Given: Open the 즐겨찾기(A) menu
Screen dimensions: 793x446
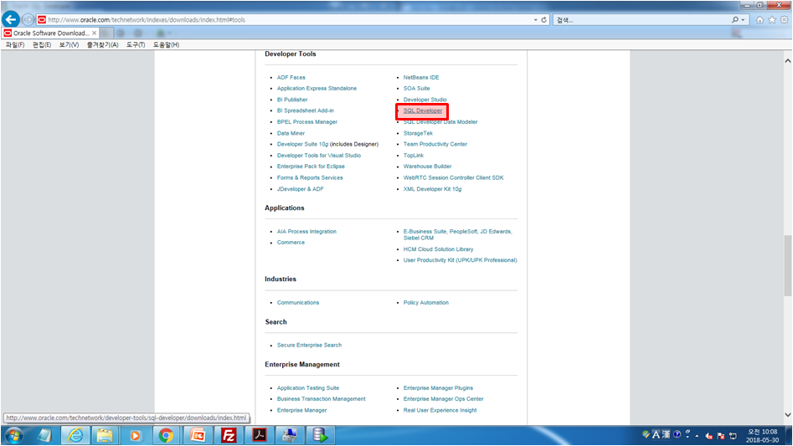Looking at the screenshot, I should click(102, 44).
